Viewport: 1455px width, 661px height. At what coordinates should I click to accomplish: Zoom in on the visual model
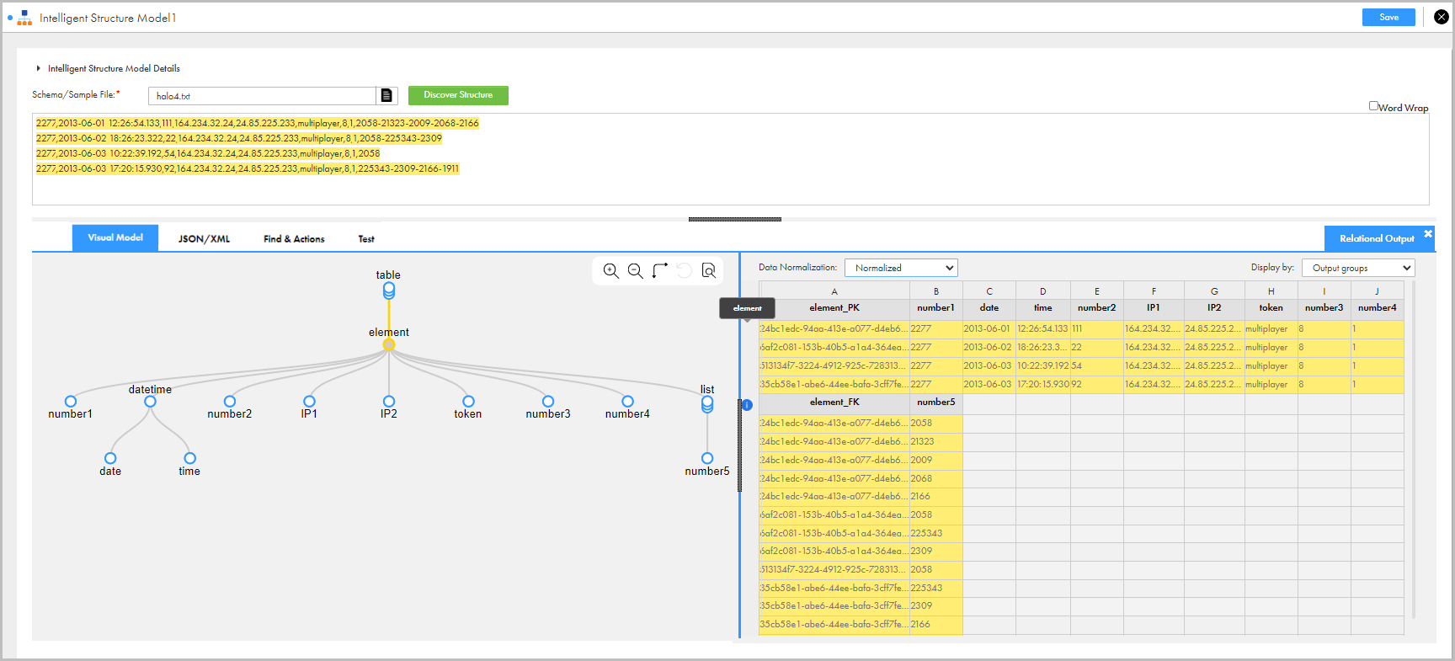click(611, 270)
